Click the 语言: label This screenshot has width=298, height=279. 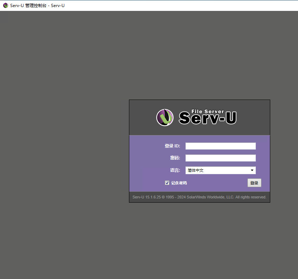tap(175, 170)
